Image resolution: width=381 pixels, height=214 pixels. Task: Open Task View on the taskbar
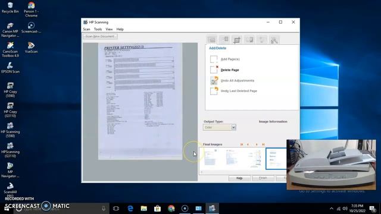tap(116, 209)
